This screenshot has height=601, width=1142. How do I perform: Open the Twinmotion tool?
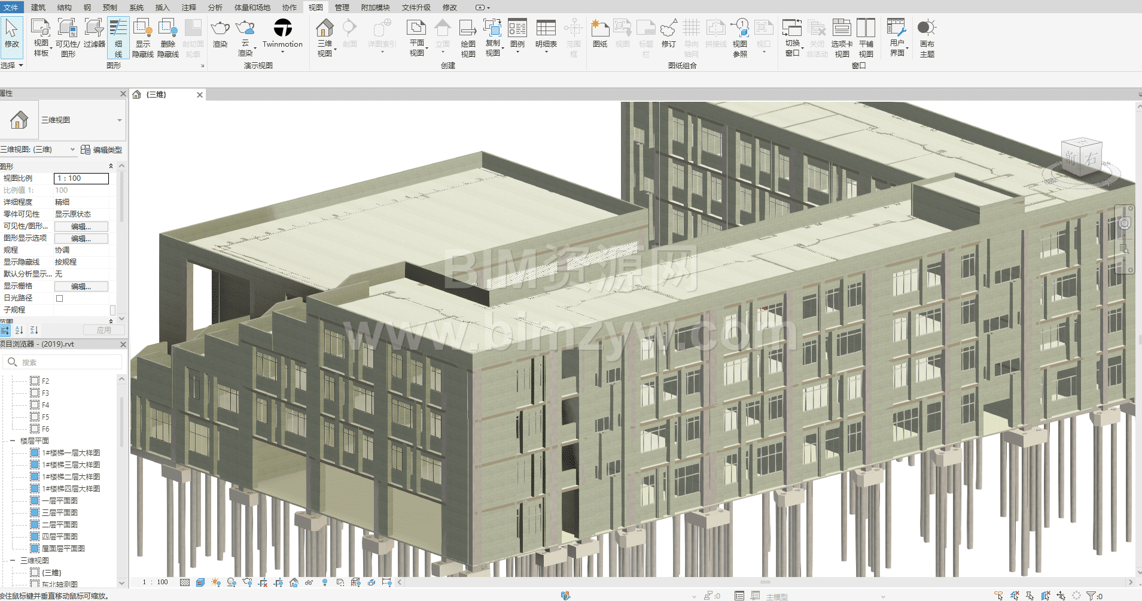click(282, 29)
